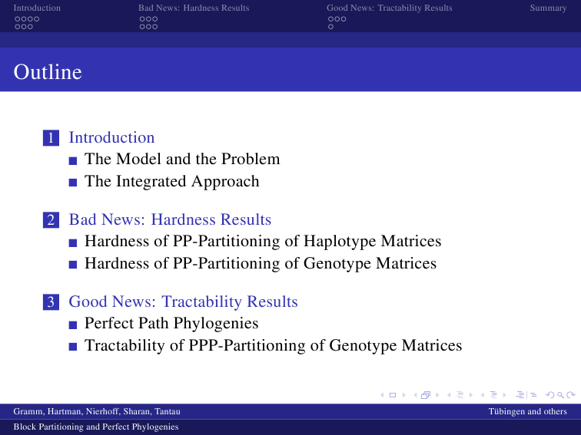Viewport: 581px width, 435px height.
Task: Follow the Bad News: Hardness Results outline link
Action: click(x=170, y=219)
